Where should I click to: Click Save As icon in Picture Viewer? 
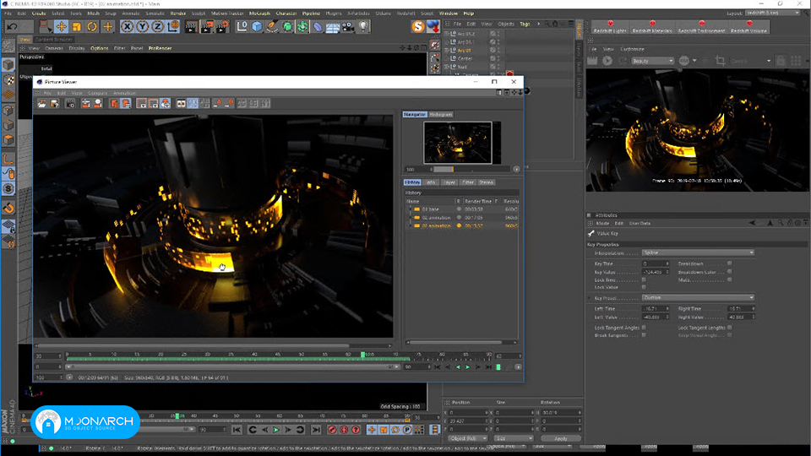pyautogui.click(x=54, y=103)
